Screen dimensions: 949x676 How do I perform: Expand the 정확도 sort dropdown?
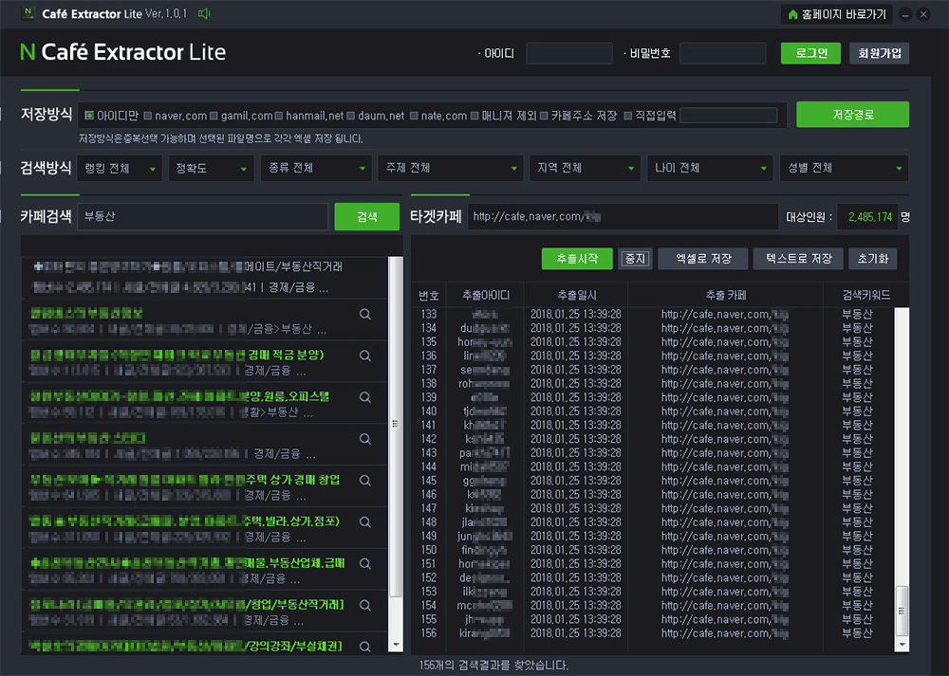pos(211,168)
